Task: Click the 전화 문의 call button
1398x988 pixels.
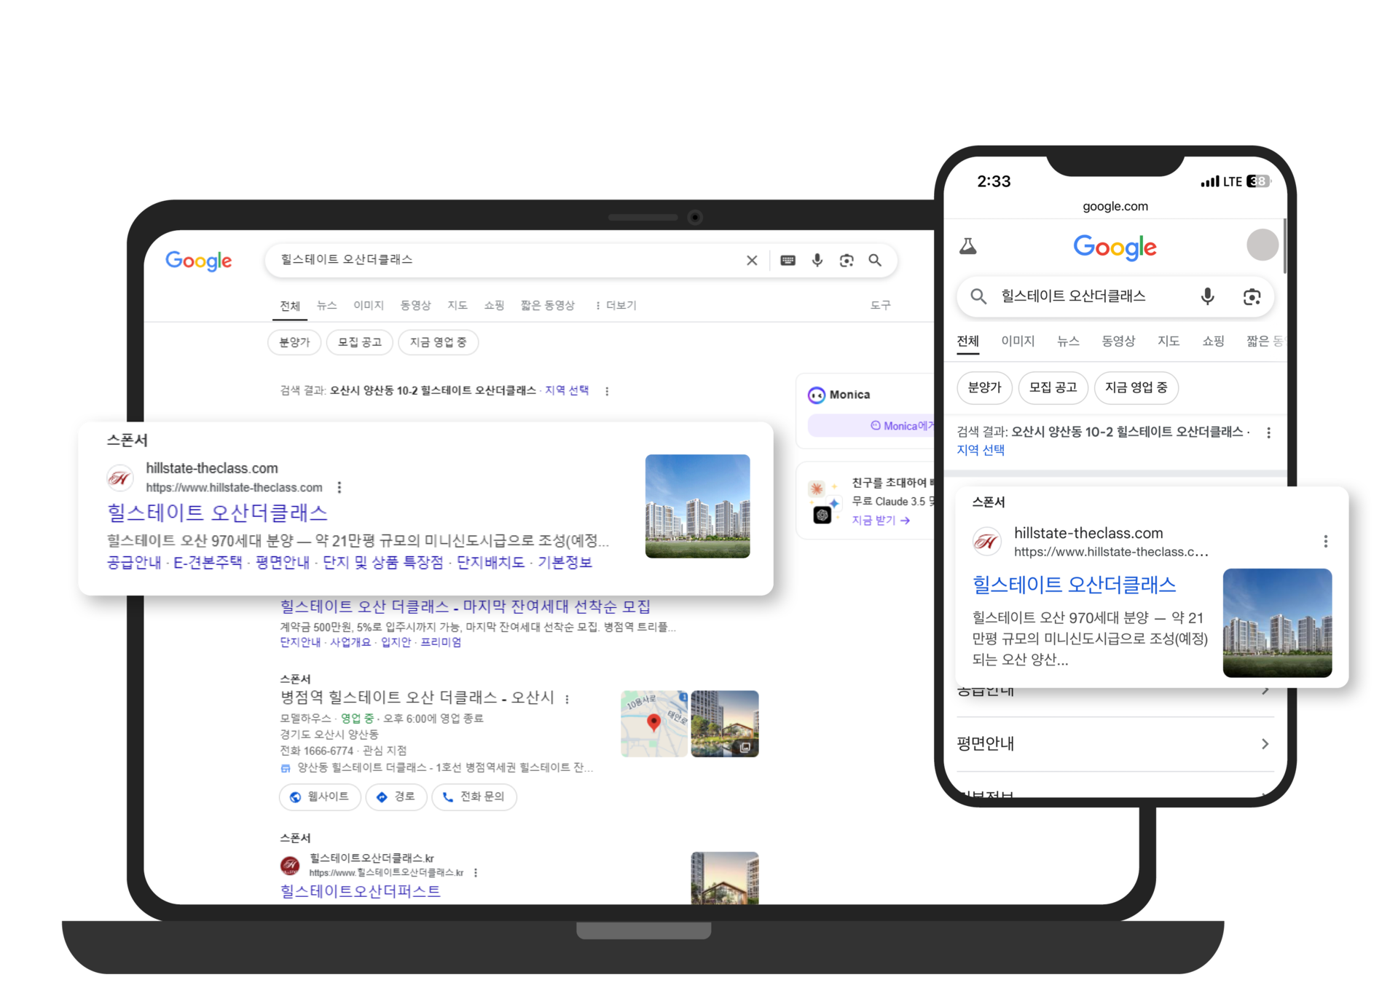Action: coord(474,797)
